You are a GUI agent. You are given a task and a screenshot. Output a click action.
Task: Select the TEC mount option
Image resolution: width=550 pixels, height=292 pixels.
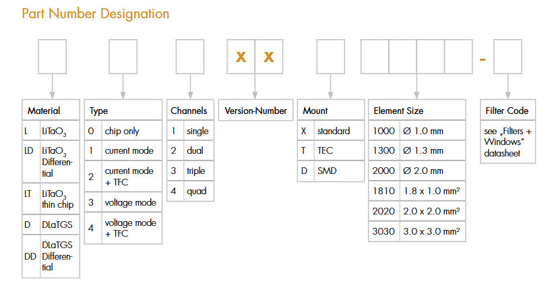[x=330, y=151]
